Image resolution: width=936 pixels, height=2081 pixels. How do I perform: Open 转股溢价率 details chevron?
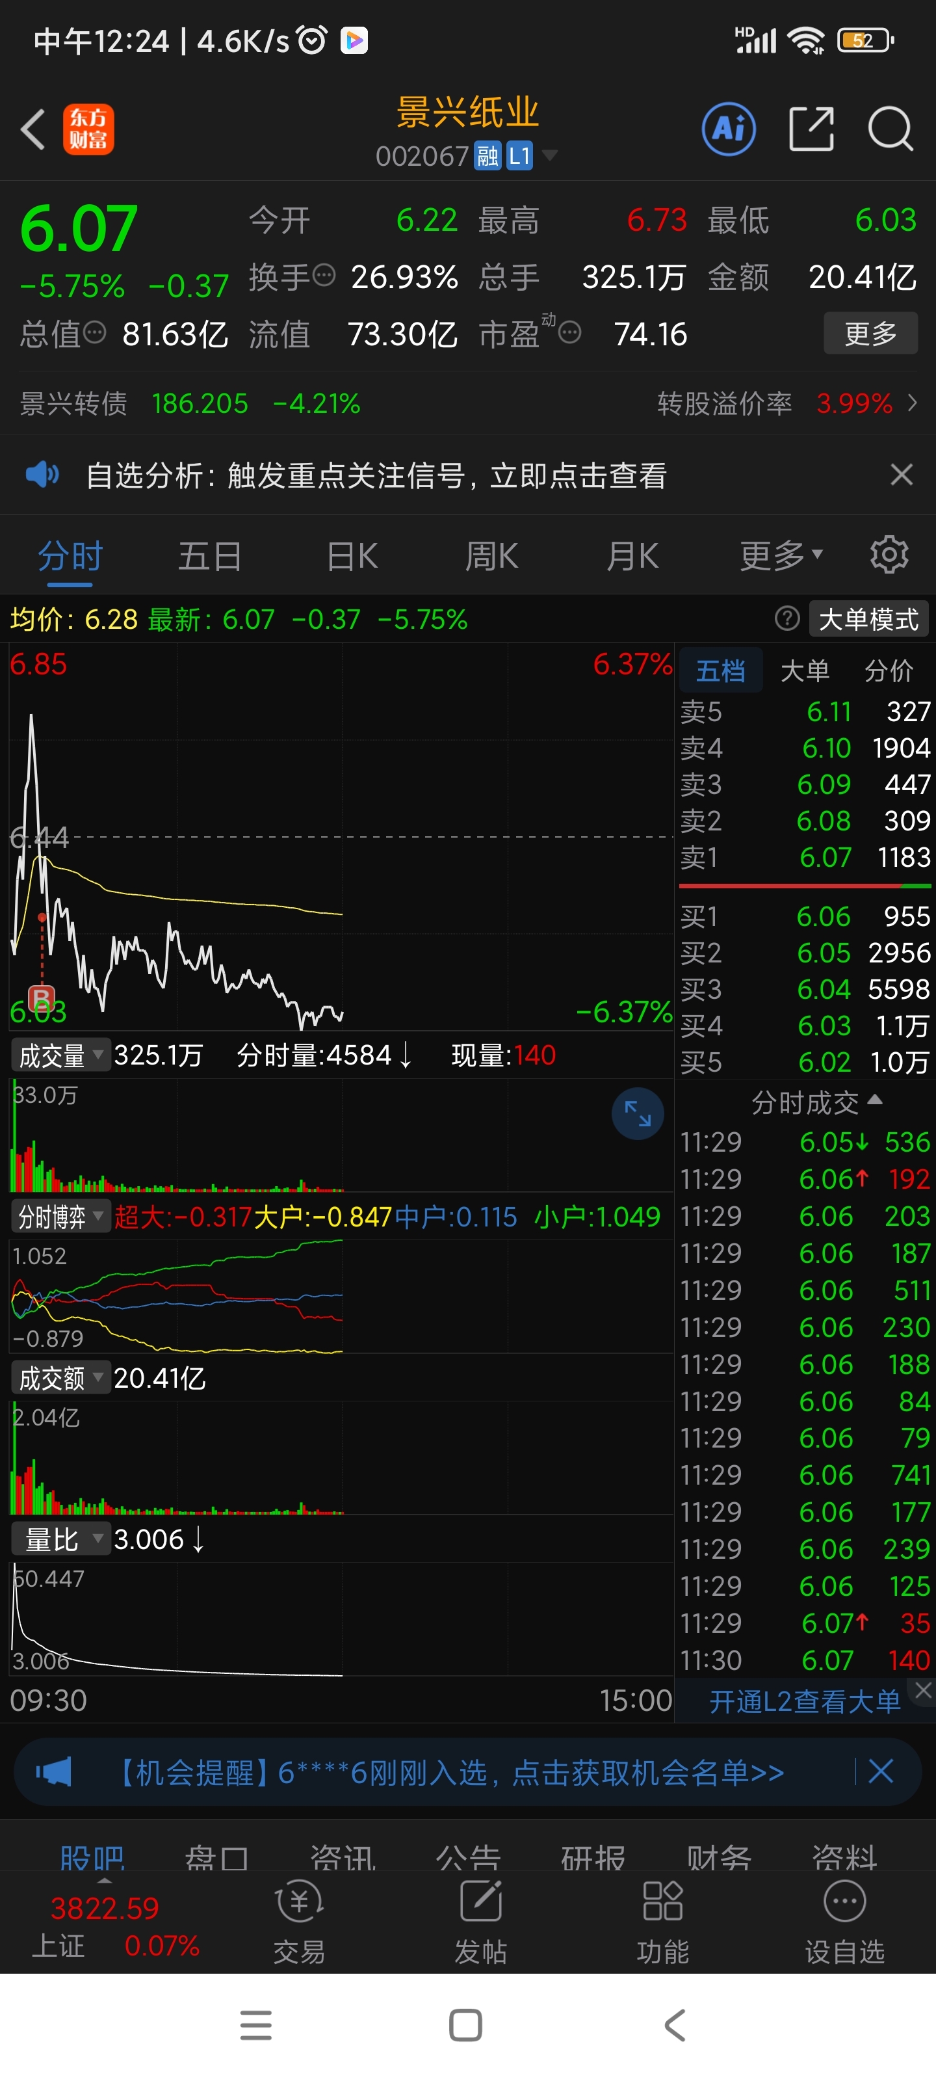tap(913, 403)
